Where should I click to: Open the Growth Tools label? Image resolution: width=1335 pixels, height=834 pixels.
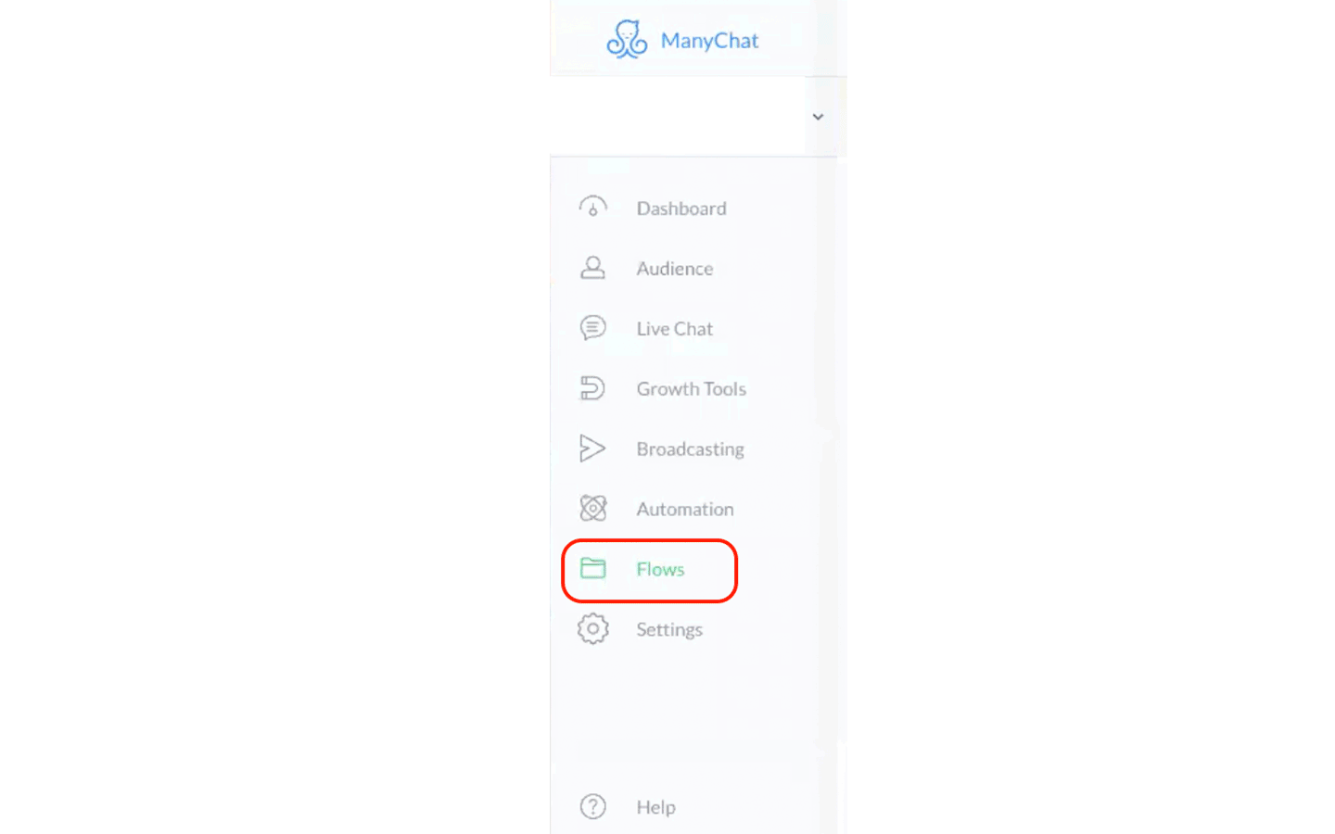tap(691, 389)
